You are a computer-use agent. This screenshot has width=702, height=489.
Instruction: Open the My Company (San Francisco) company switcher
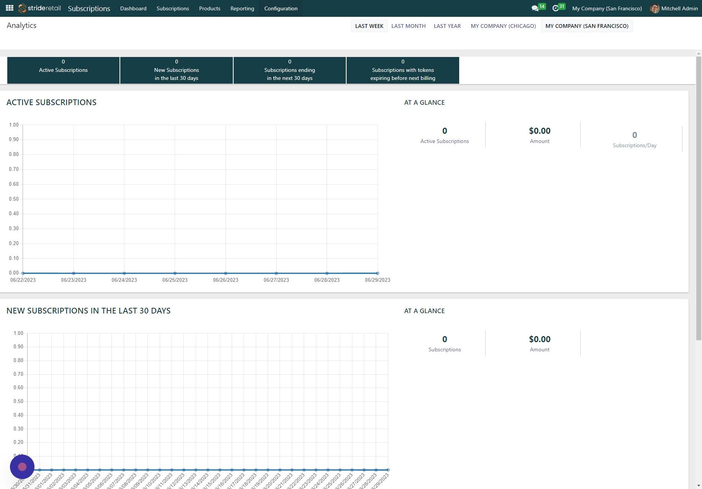(607, 8)
